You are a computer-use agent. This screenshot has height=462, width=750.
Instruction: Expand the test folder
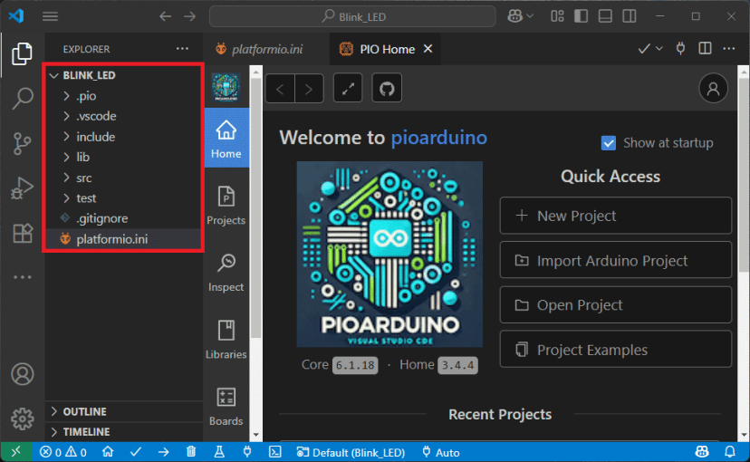point(123,198)
